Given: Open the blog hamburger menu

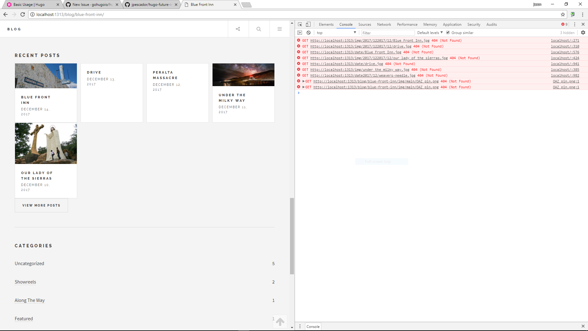Looking at the screenshot, I should [279, 29].
